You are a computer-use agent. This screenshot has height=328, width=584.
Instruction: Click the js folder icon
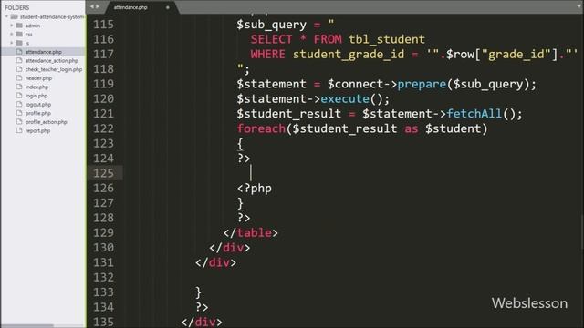click(x=19, y=43)
